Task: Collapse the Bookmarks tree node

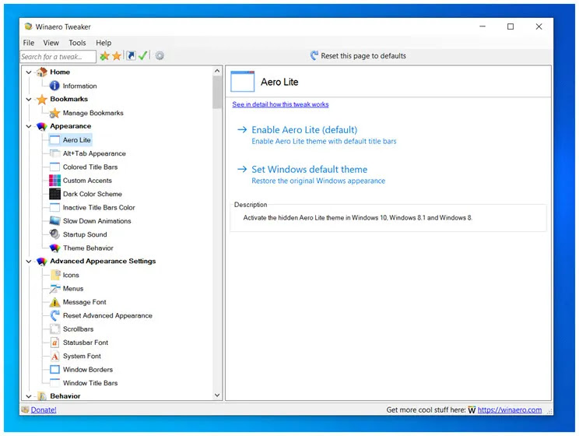Action: coord(29,99)
